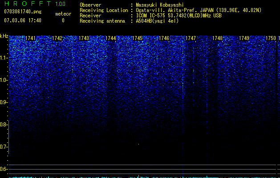Screen dimensions: 280x178
Task: Click the 'meteor' counter label
Action: [63, 14]
